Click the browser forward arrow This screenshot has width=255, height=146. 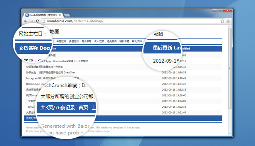31,21
